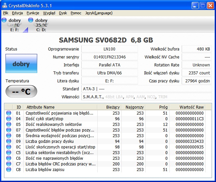Open the Wygląd menu

pyautogui.click(x=49, y=13)
